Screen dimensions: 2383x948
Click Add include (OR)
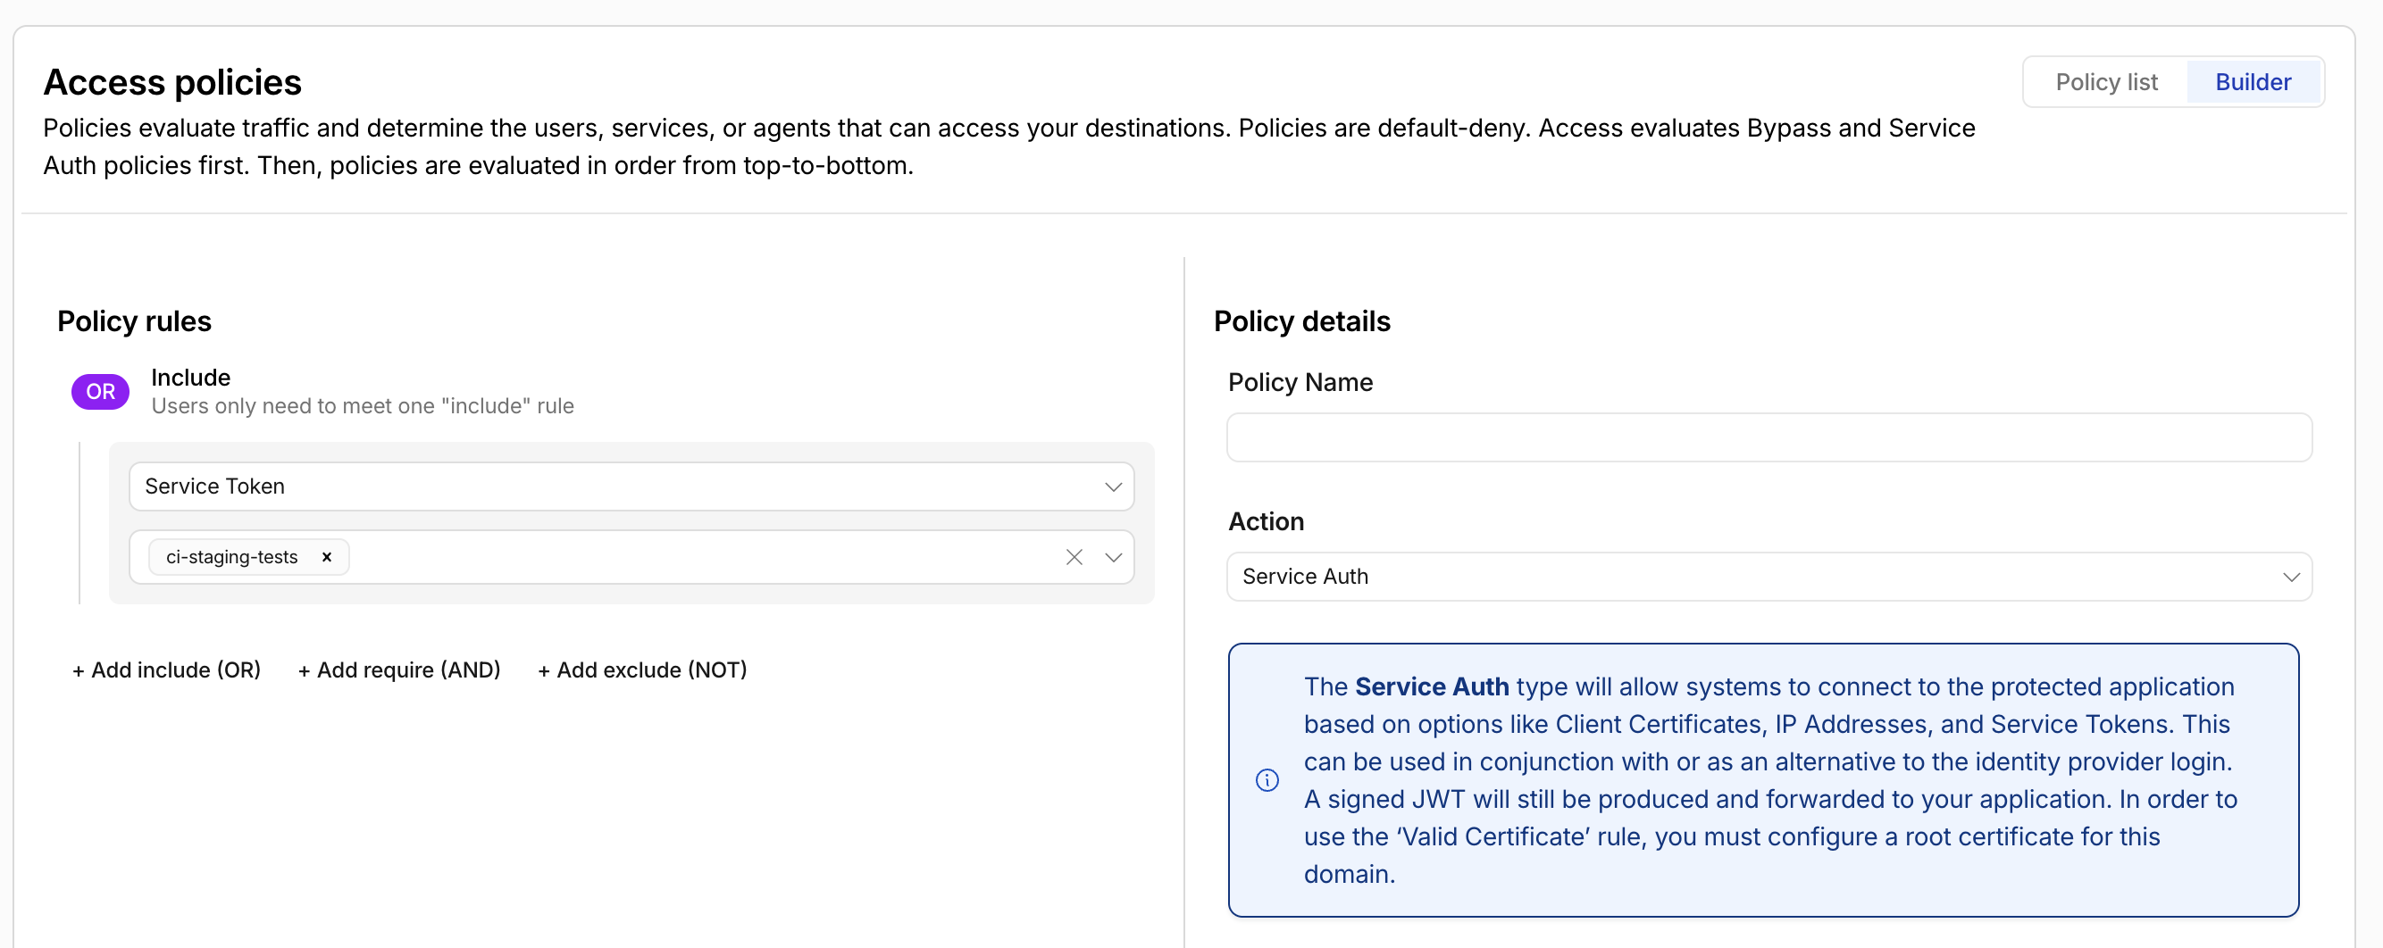coord(166,669)
